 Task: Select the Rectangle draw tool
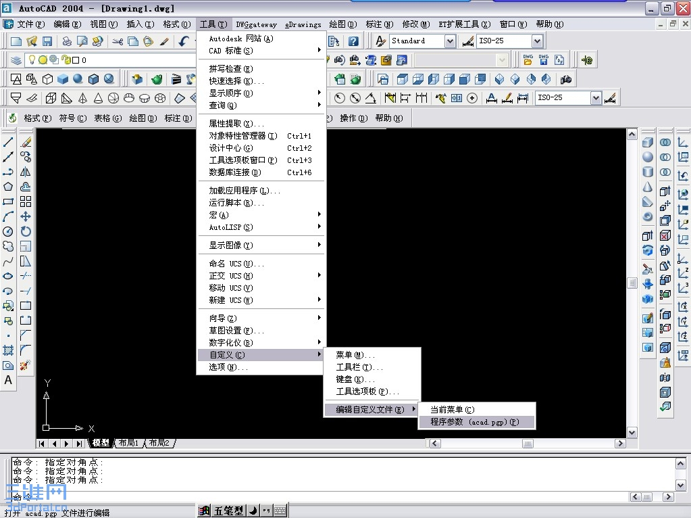pyautogui.click(x=8, y=202)
